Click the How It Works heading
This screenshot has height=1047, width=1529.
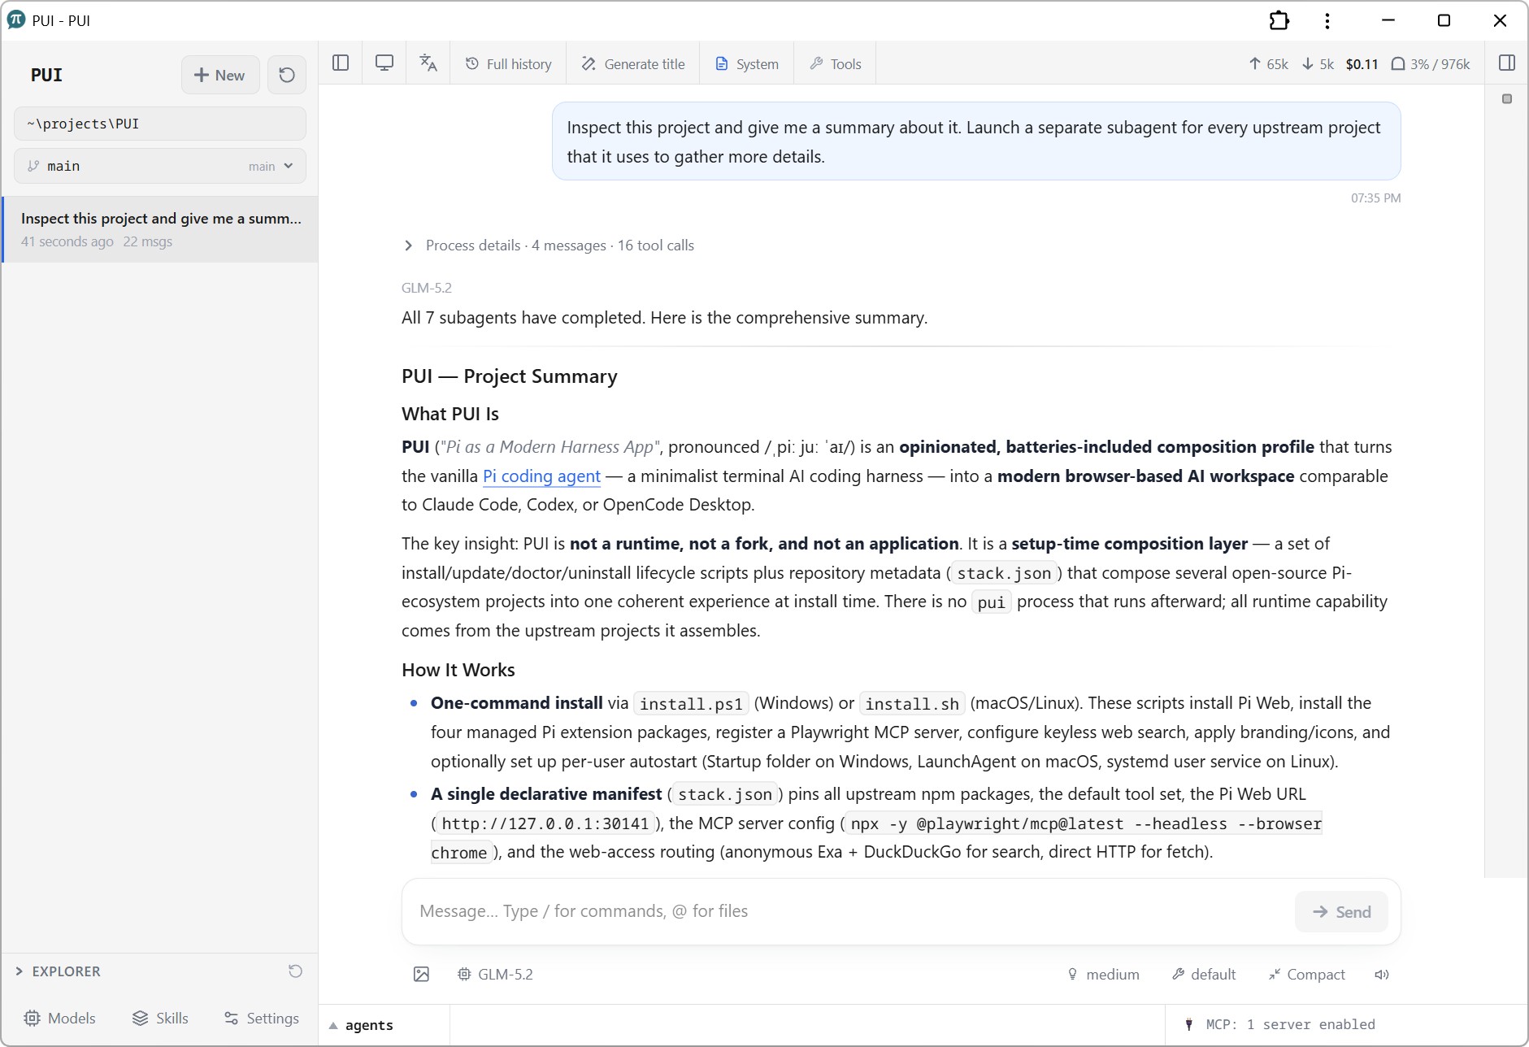[x=458, y=670]
